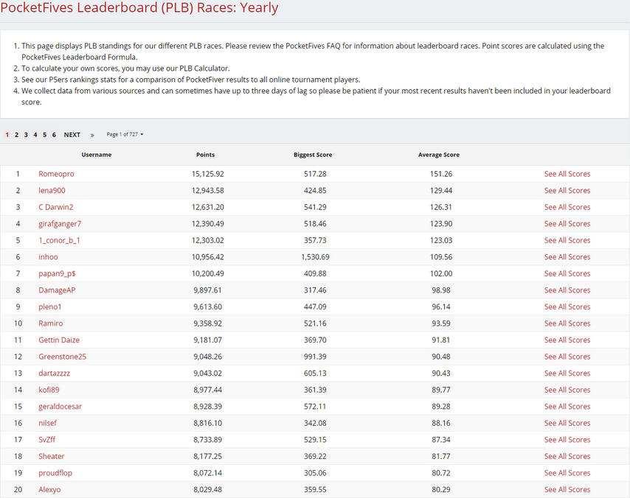See All Scores for kofi89
Screen dimensions: 630x498
[567, 390]
